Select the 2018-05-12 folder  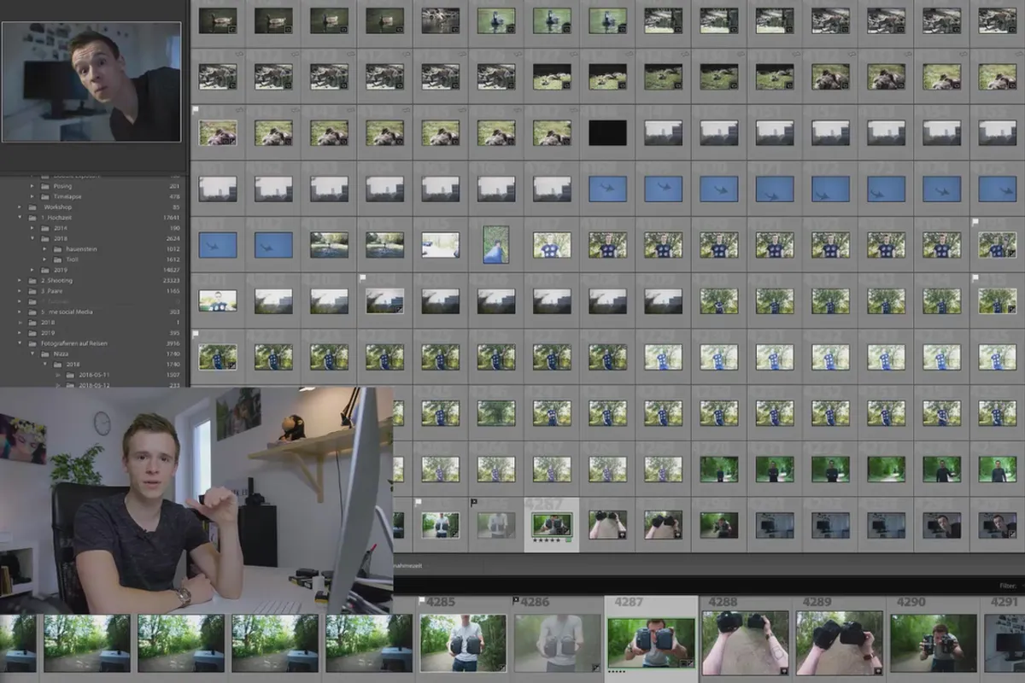[94, 385]
